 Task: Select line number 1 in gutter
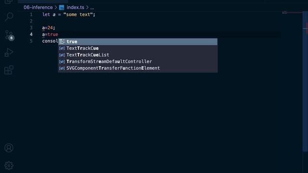(x=31, y=14)
